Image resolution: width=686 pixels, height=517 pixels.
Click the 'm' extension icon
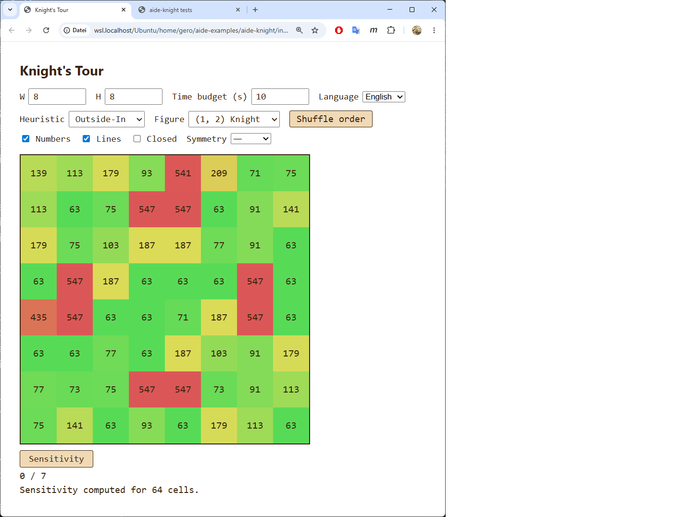point(374,30)
